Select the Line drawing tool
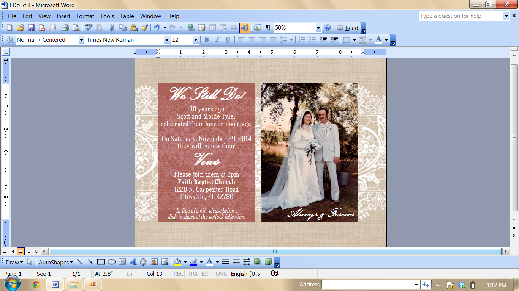 pyautogui.click(x=80, y=262)
